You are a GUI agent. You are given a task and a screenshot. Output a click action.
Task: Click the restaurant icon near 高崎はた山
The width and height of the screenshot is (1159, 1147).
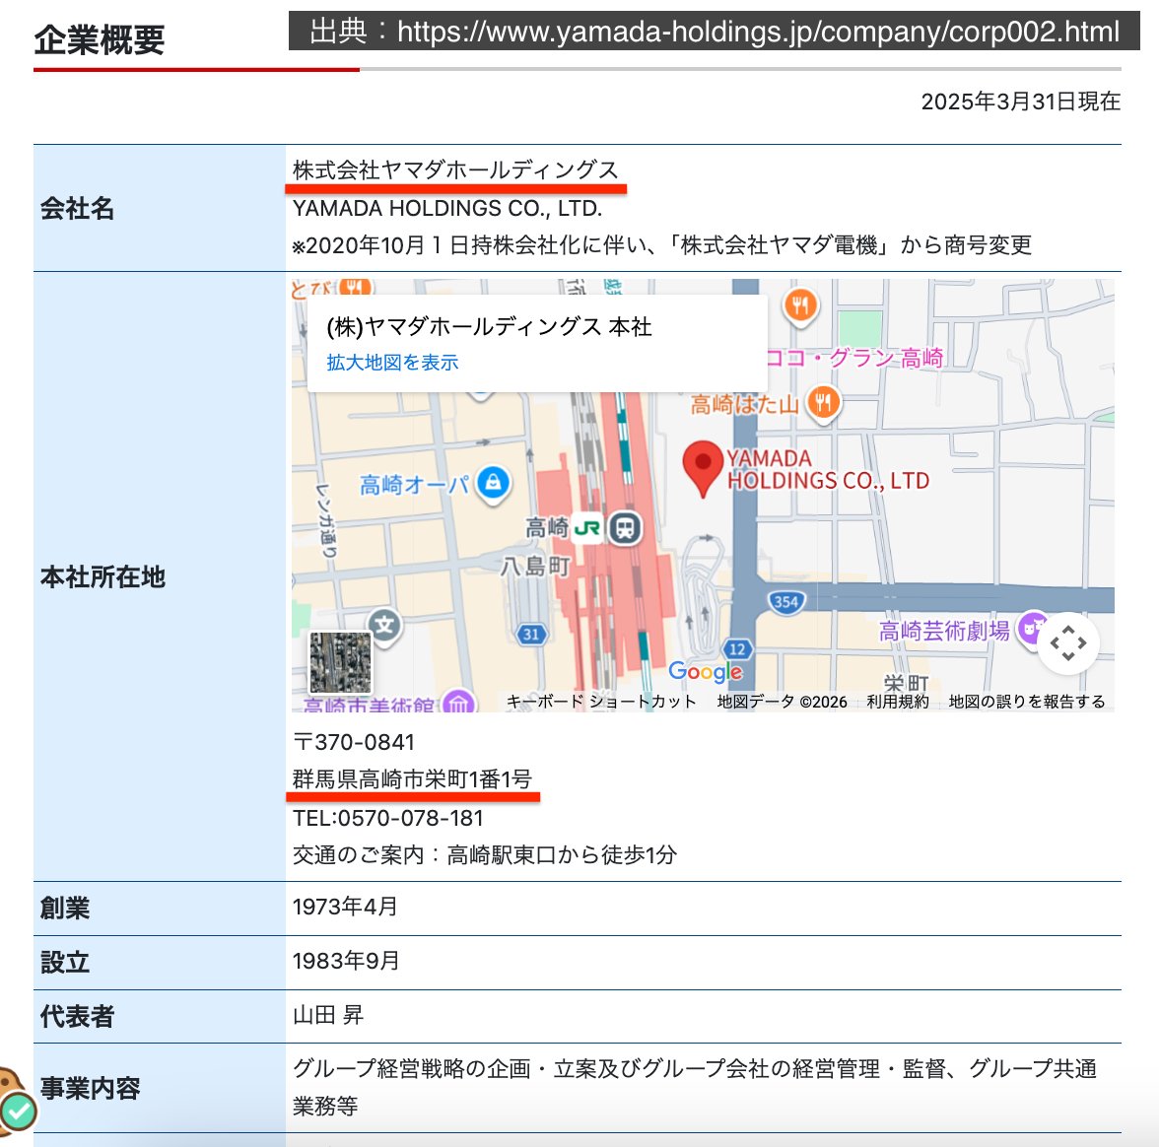click(824, 402)
